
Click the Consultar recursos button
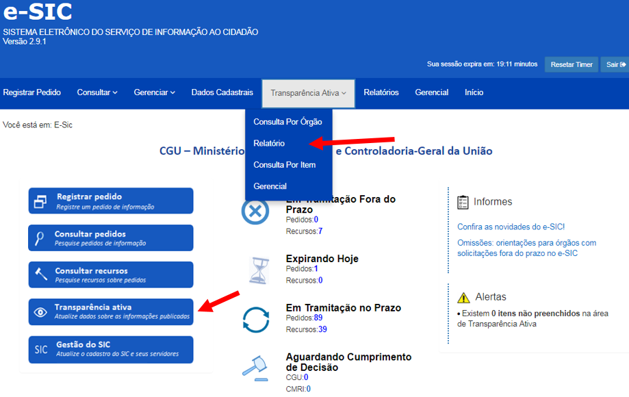pos(111,274)
